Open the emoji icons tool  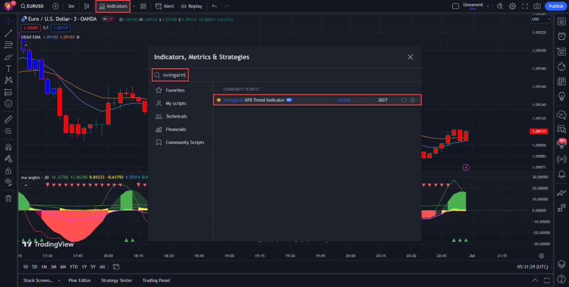click(x=8, y=104)
